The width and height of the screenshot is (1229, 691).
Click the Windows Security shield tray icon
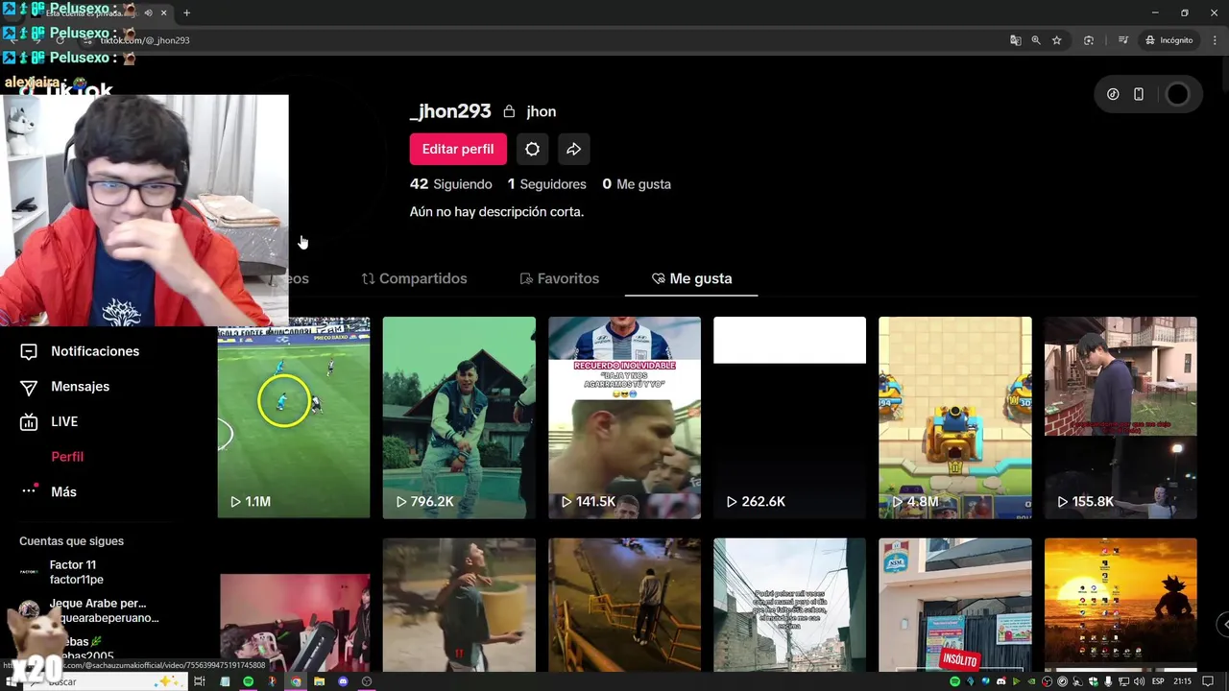tap(1093, 681)
